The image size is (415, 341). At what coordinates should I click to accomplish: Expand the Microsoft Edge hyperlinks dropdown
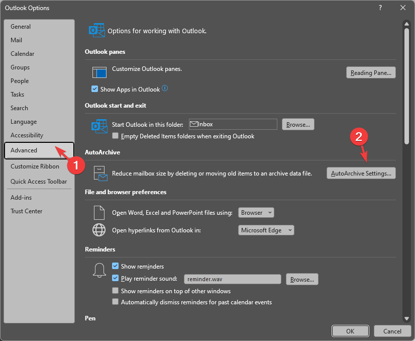coord(266,230)
